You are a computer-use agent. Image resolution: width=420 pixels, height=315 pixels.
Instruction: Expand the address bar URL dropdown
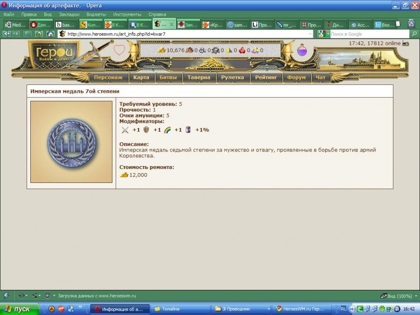(310, 34)
